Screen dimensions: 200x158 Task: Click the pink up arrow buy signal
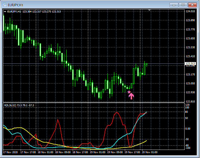click(x=132, y=96)
